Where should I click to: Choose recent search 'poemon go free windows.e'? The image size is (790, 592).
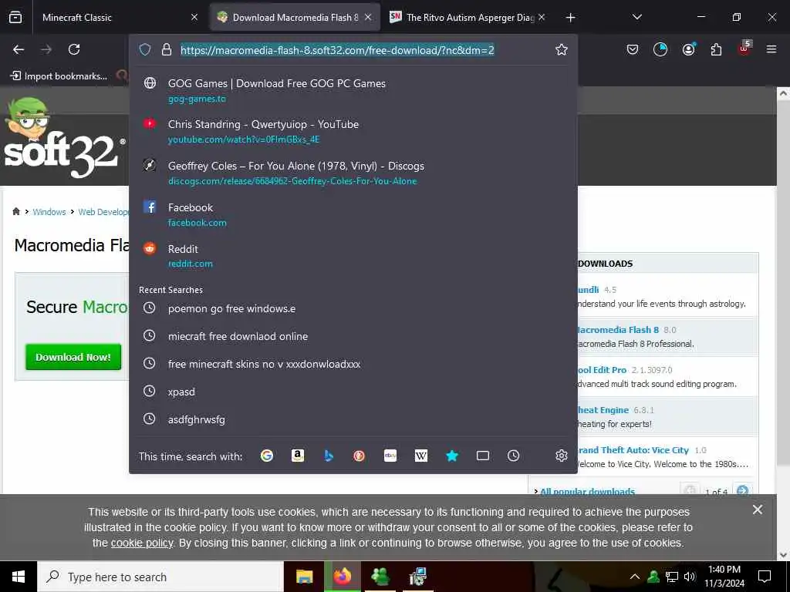[x=353, y=308]
